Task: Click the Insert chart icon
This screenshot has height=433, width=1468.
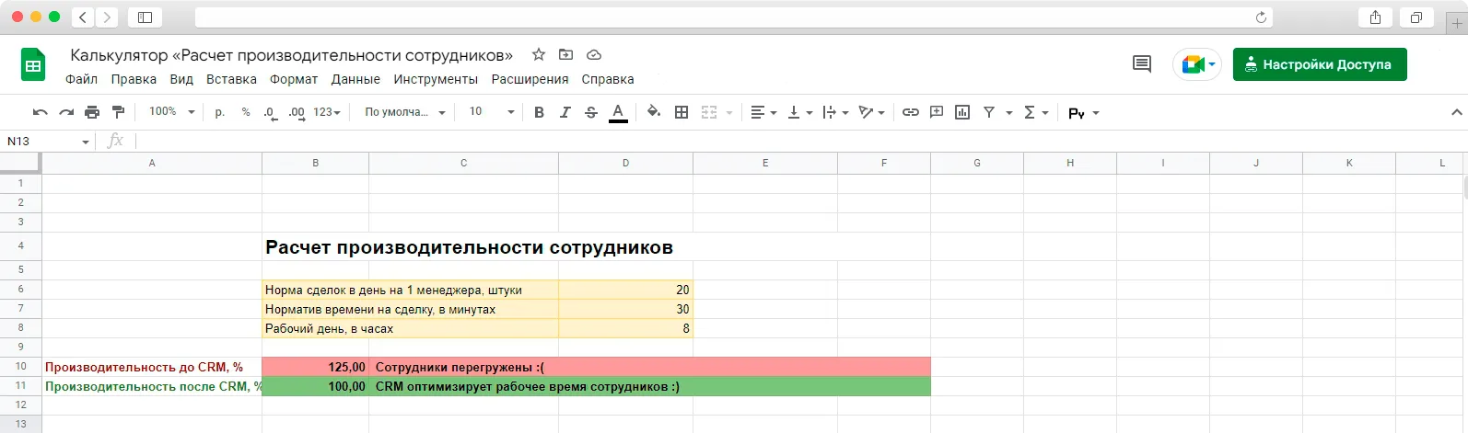Action: pos(962,112)
